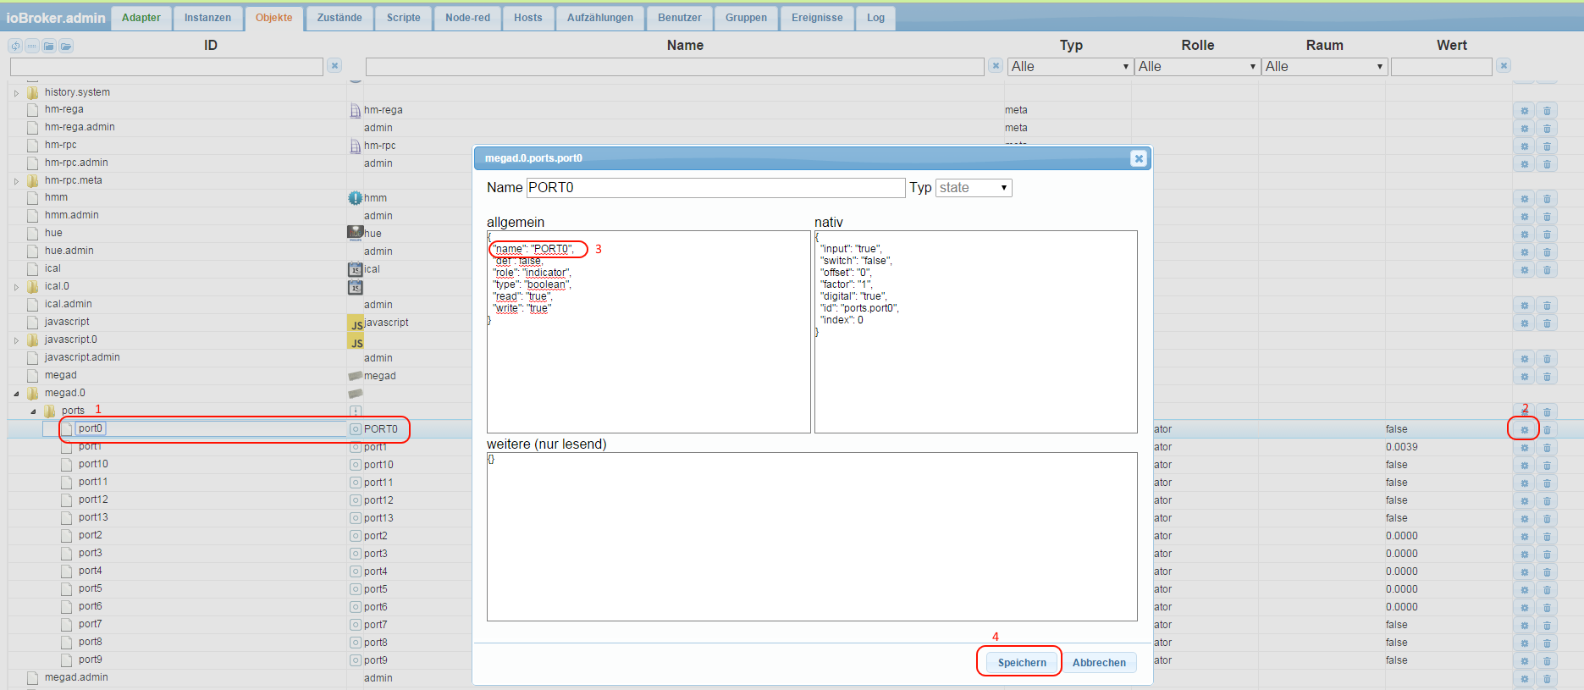The height and width of the screenshot is (690, 1584).
Task: Collapse the ports folder
Action: pyautogui.click(x=33, y=411)
